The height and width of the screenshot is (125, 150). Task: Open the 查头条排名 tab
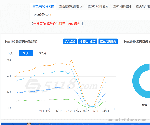[x=143, y=7]
